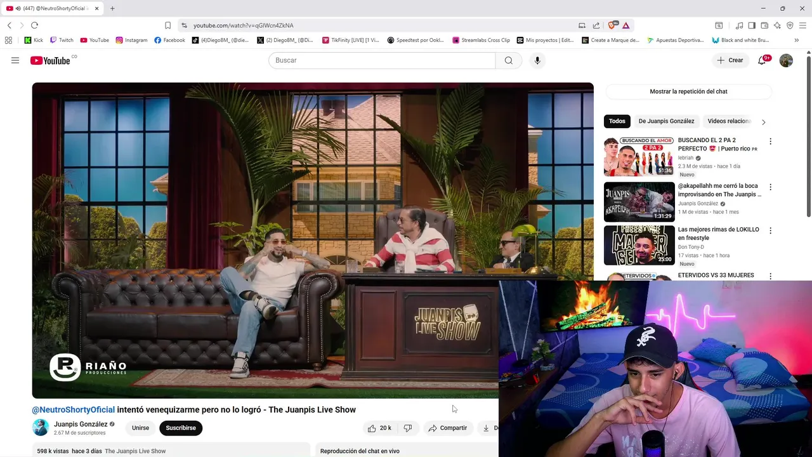Open the browser hamburger main menu
Viewport: 812px width, 457px height.
pos(802,25)
